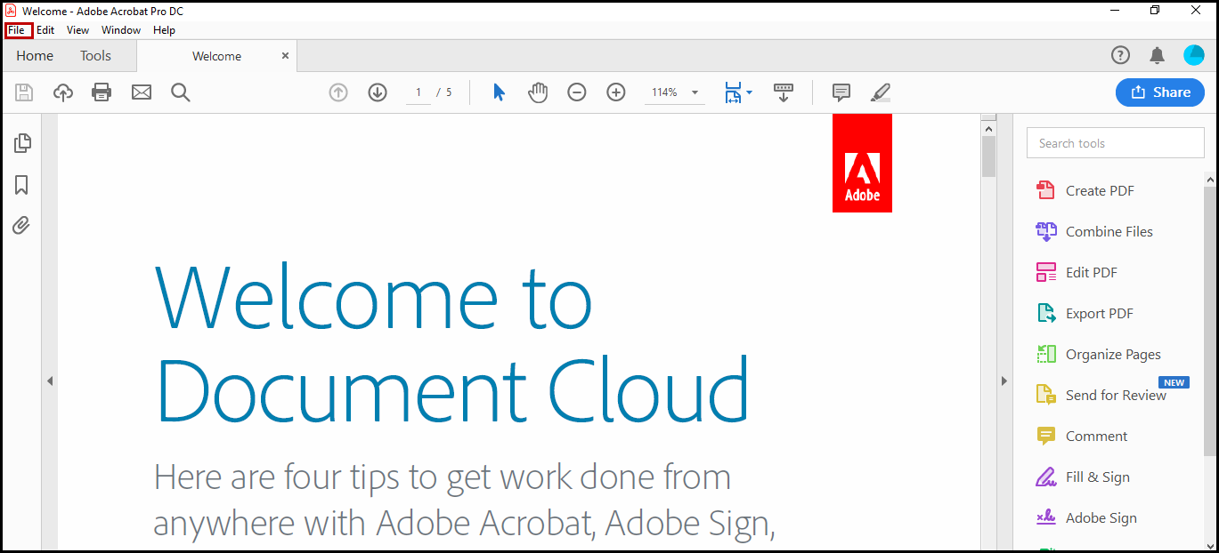The height and width of the screenshot is (553, 1219).
Task: Open the Page Thumbnails panel icon
Action: click(22, 142)
